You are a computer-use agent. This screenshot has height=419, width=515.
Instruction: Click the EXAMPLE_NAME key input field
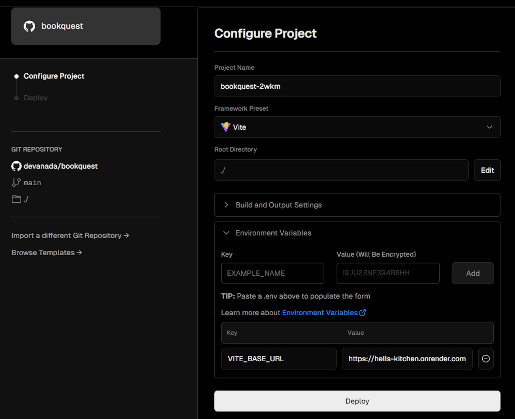(272, 273)
